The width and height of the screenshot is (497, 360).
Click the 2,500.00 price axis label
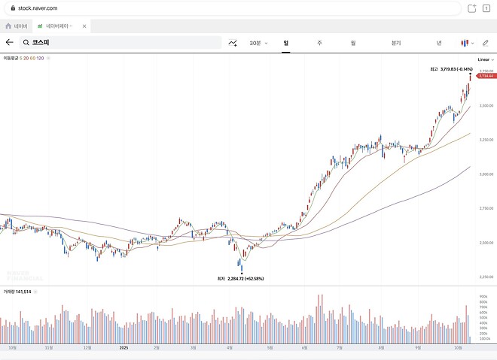point(486,243)
